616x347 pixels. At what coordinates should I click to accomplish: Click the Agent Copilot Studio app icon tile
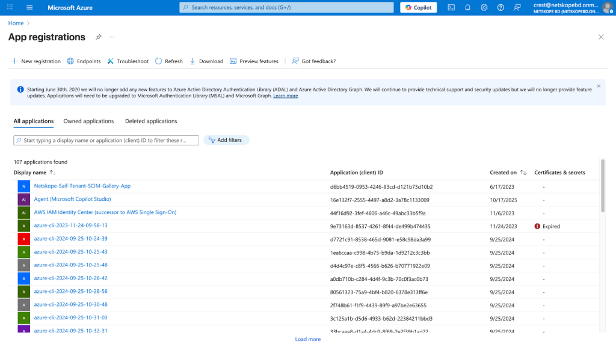[x=23, y=200]
